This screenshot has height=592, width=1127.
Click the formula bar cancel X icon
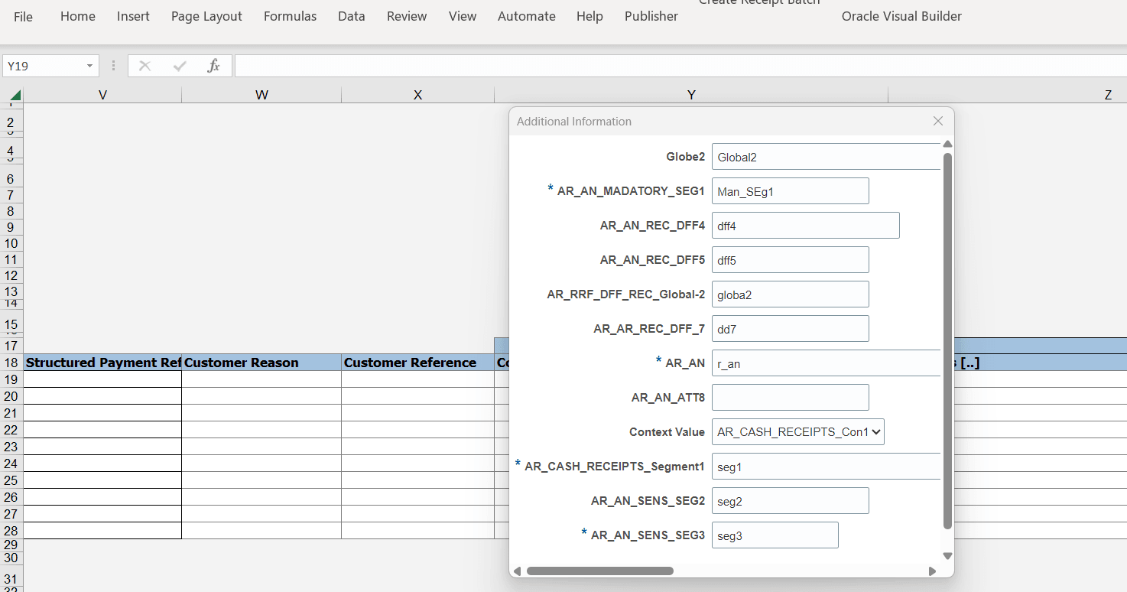[145, 66]
